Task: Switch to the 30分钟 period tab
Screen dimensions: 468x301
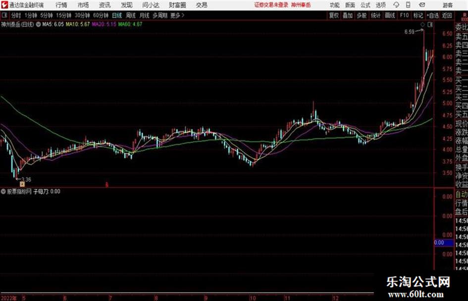Action: click(82, 15)
